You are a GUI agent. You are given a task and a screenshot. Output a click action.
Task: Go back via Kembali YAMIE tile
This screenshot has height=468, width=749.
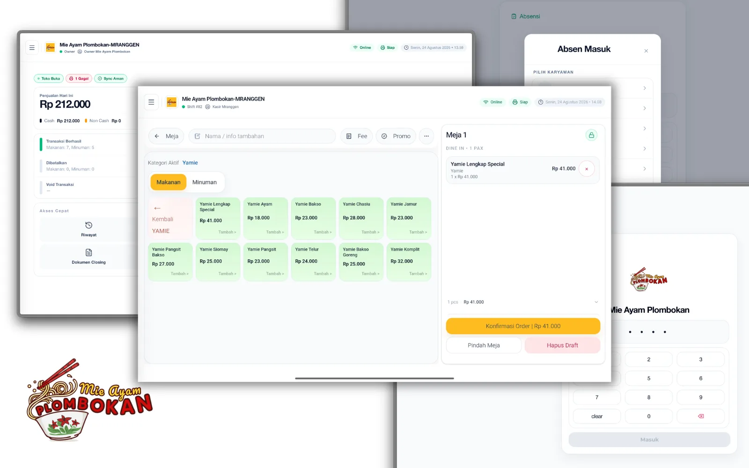click(170, 219)
